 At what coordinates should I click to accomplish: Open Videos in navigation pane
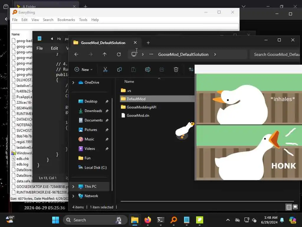pyautogui.click(x=90, y=149)
